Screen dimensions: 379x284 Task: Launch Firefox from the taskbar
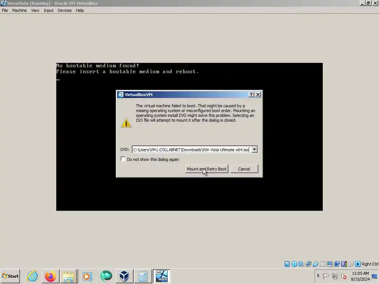pos(50,276)
